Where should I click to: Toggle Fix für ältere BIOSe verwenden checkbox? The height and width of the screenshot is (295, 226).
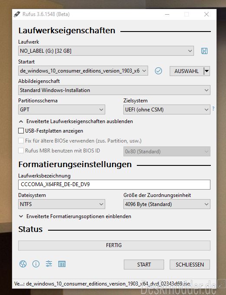coord(21,141)
